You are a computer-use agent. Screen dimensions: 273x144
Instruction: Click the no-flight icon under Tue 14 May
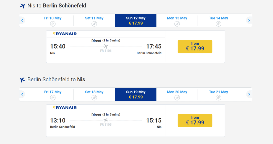[219, 24]
